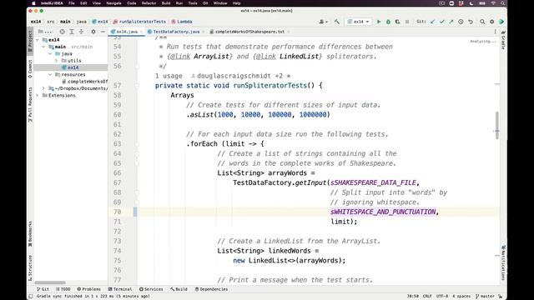Expand the ~/Dropbox/Documents node
The height and width of the screenshot is (300, 534).
(43, 88)
